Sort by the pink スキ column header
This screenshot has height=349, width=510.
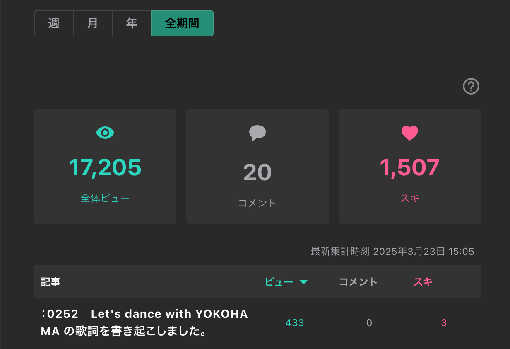coord(423,282)
